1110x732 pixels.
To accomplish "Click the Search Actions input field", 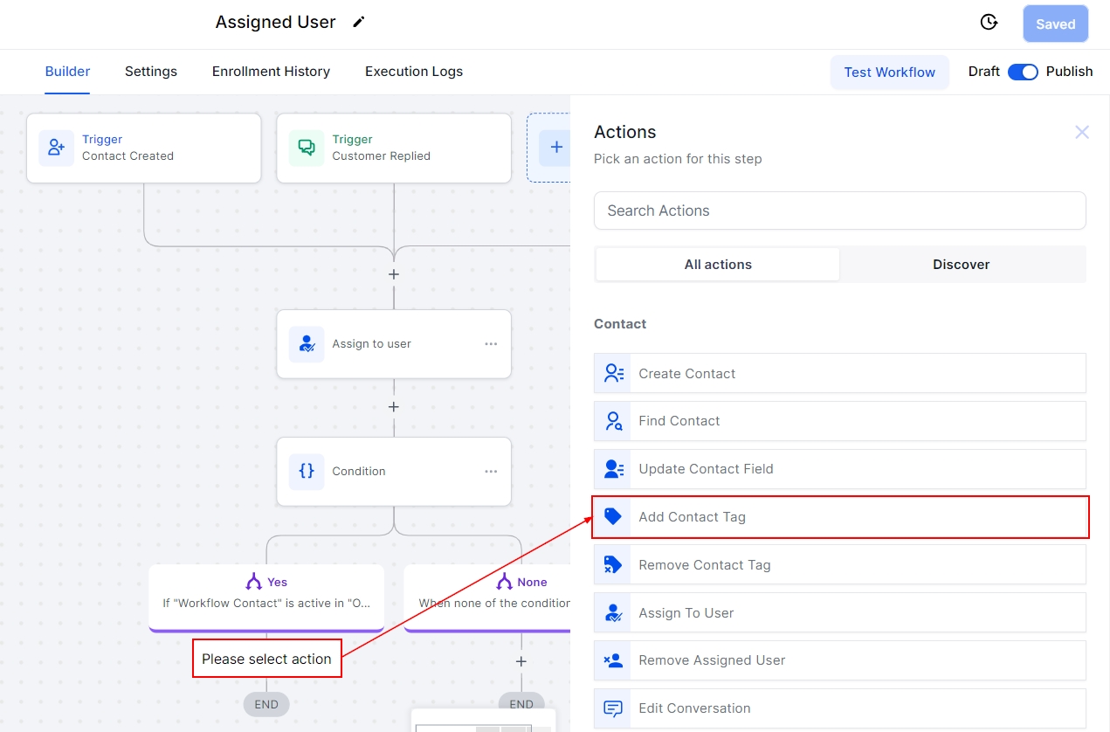I will click(839, 211).
